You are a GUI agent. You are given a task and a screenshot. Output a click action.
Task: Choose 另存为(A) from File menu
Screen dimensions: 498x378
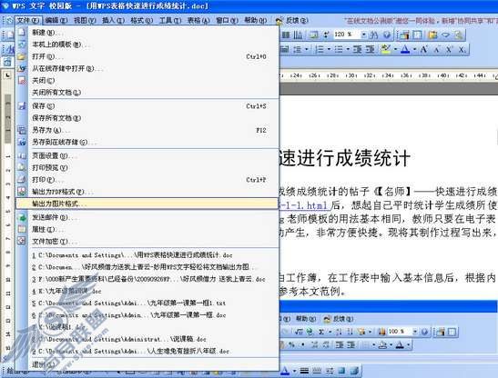coord(147,130)
